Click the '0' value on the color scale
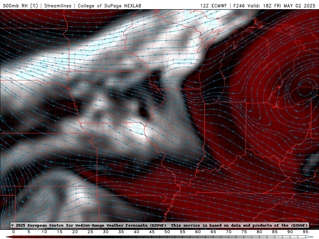The width and height of the screenshot is (319, 239). click(x=14, y=232)
